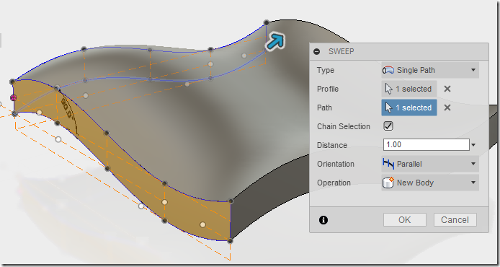Viewport: 500px width, 267px height.
Task: Collapse the SWEEP dialog with minus icon
Action: point(317,51)
